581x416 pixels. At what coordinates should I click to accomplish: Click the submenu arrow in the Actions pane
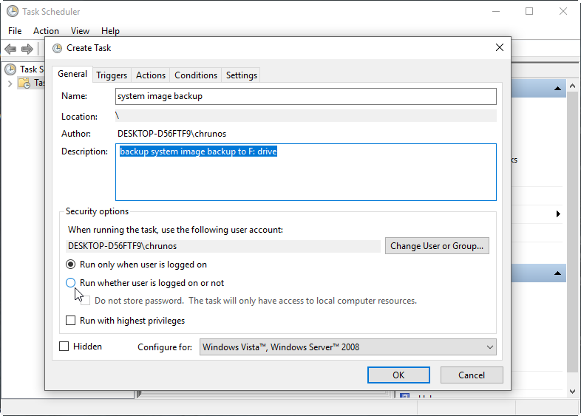click(558, 214)
